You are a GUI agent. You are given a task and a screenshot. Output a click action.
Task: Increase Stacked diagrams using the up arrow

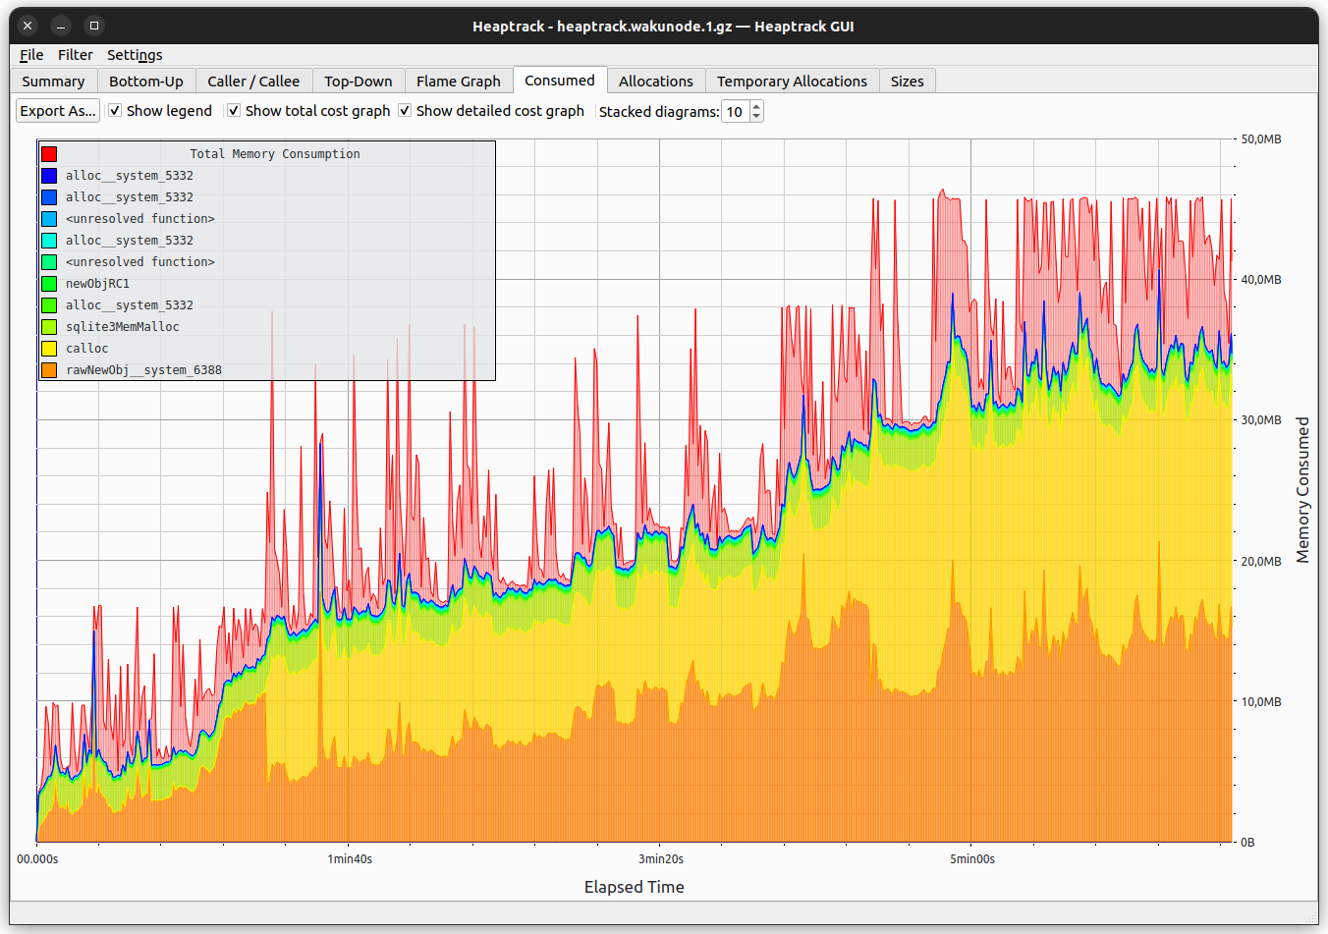click(754, 105)
